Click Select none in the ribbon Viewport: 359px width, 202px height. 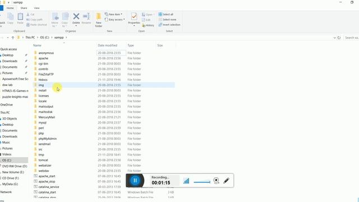click(167, 20)
